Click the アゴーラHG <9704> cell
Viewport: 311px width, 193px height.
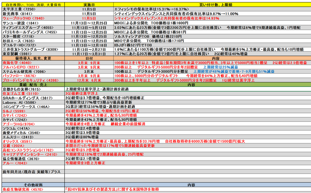pos(33,124)
